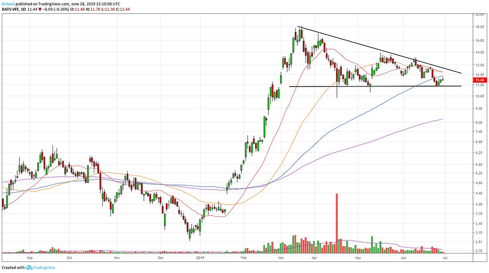Screen dimensions: 489x273
Task: Click the Apr date axis label
Action: coord(314,258)
